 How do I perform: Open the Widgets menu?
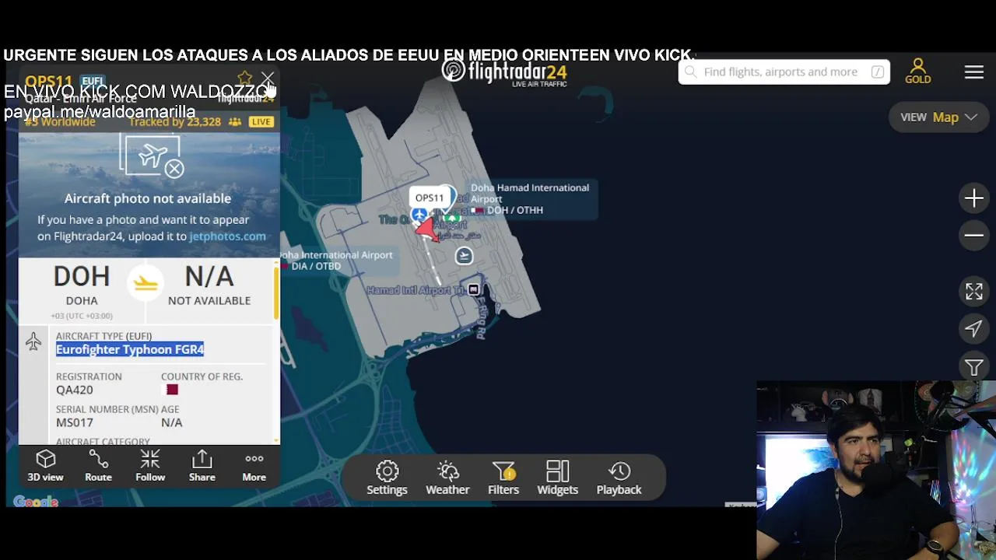[x=558, y=478]
